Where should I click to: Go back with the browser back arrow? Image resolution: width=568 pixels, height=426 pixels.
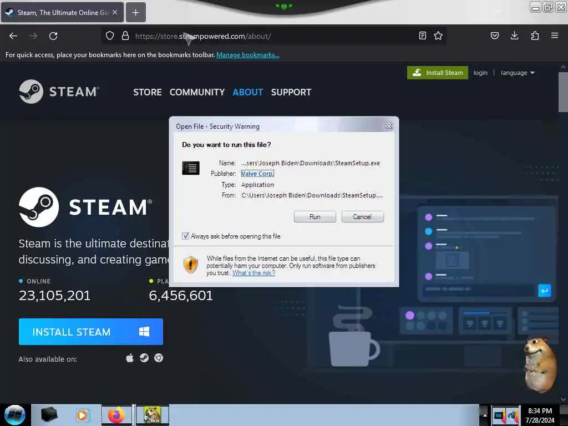pyautogui.click(x=13, y=36)
